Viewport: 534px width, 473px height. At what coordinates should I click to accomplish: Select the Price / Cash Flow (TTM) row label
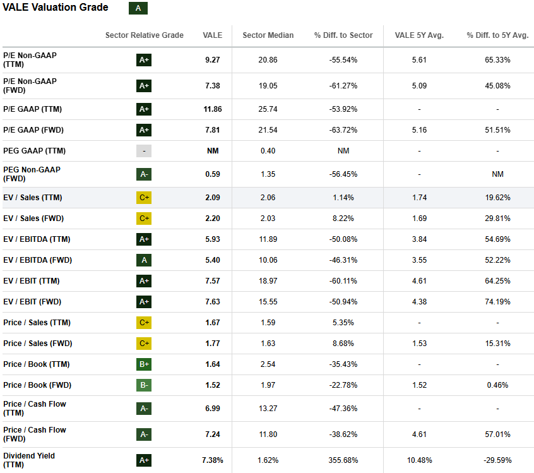click(34, 408)
